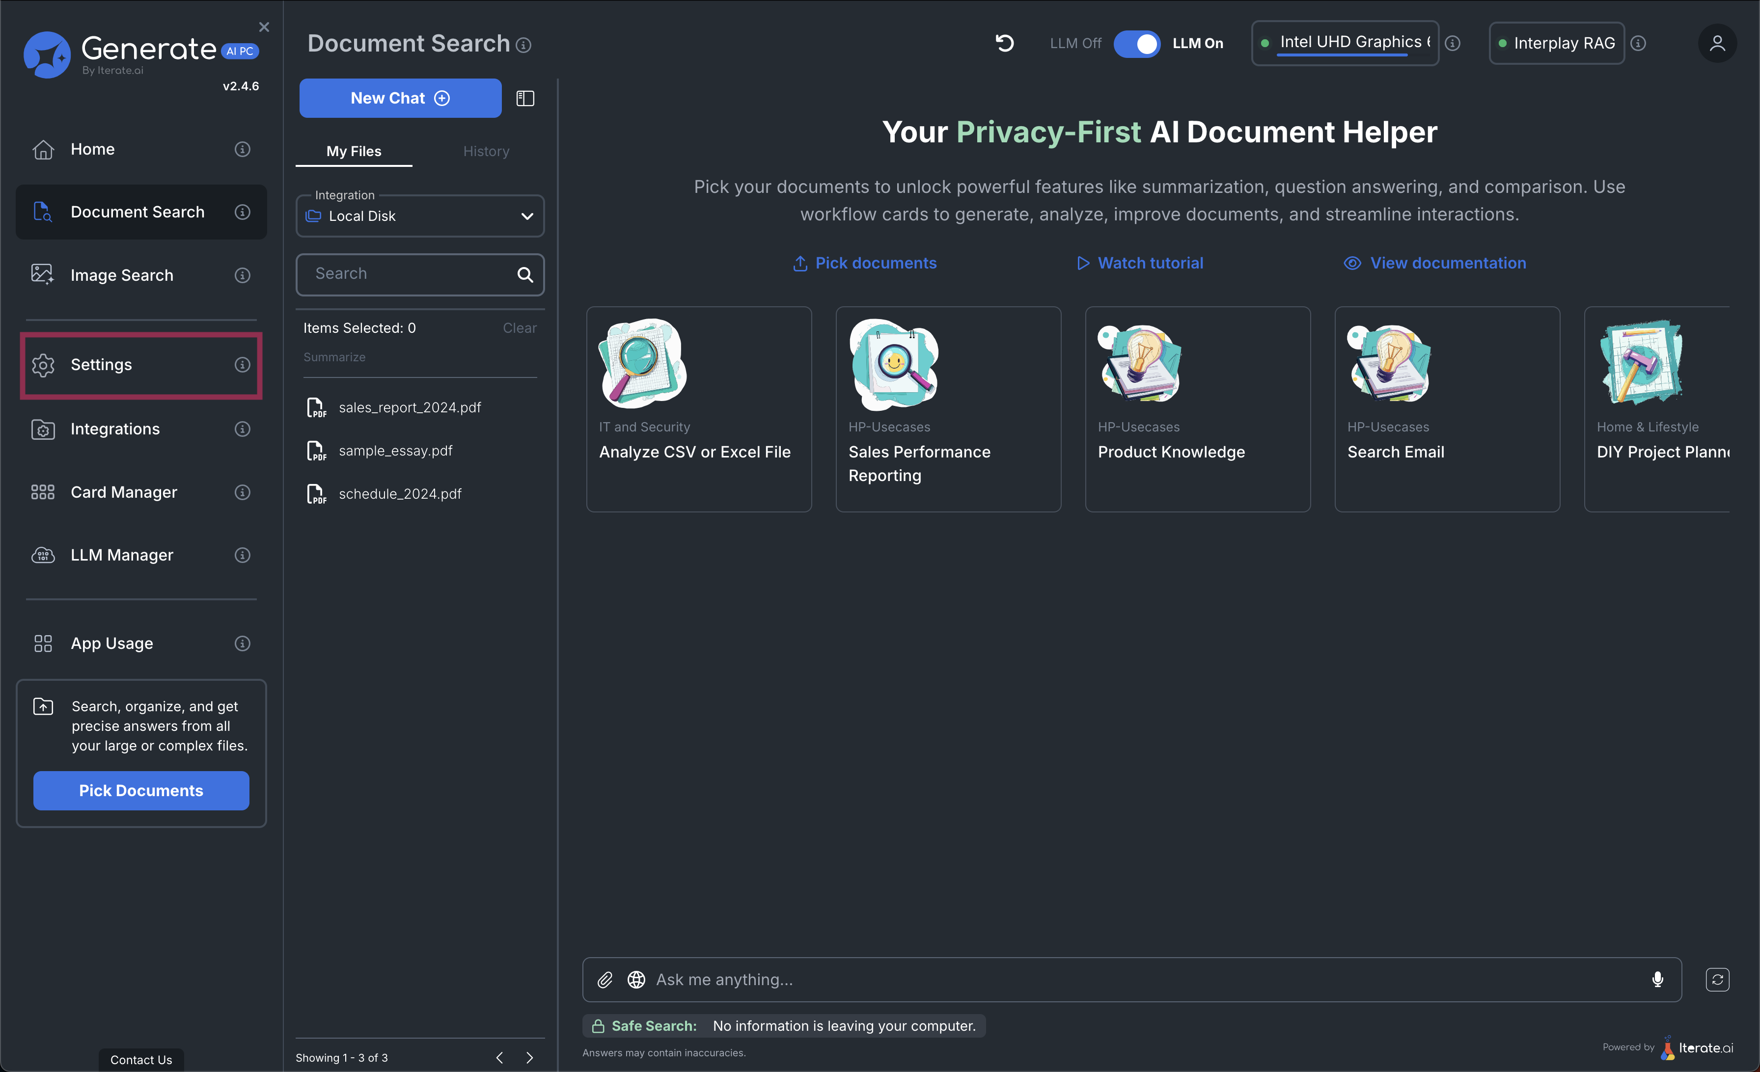The width and height of the screenshot is (1760, 1072).
Task: Click the refresh chat icon beside input
Action: click(x=1717, y=980)
